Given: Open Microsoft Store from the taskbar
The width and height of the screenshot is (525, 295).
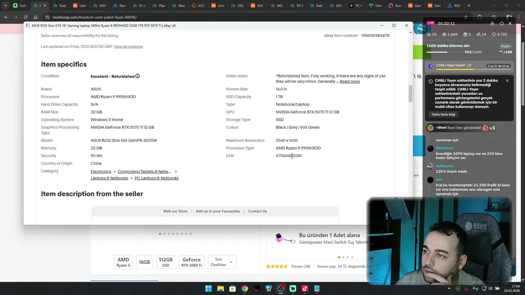Looking at the screenshot, I should 233,288.
